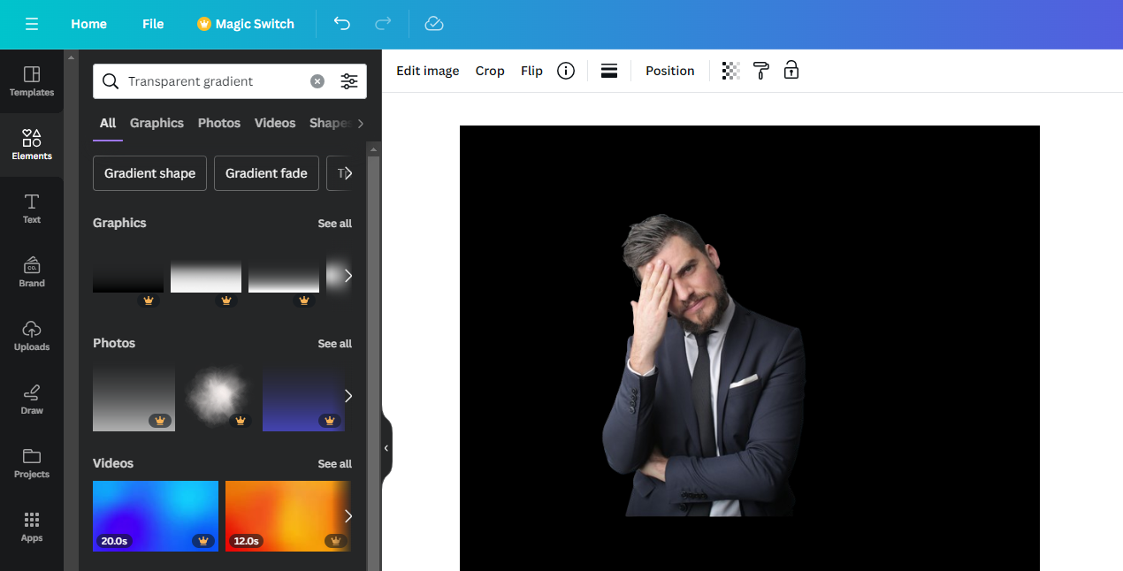Screen dimensions: 1123x571
Task: Go to the Home menu
Action: (88, 24)
